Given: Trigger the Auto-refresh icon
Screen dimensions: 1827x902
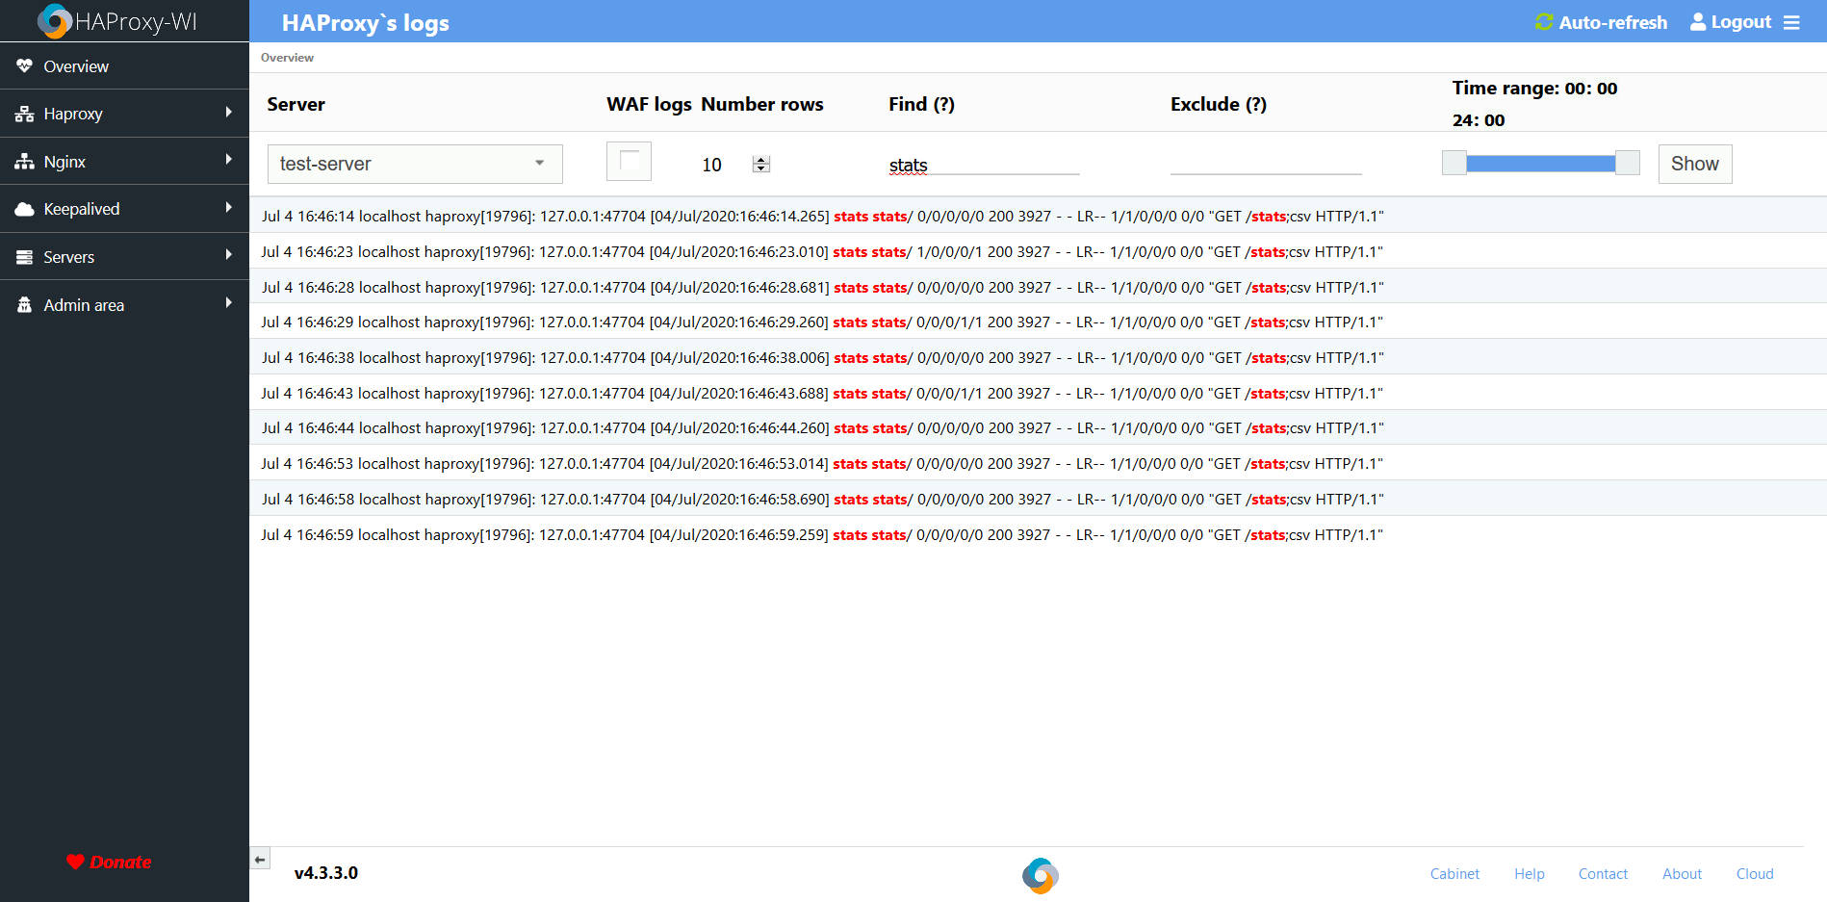Looking at the screenshot, I should coord(1544,21).
